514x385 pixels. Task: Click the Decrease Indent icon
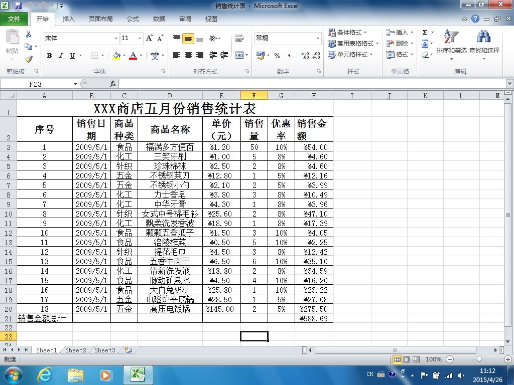[x=213, y=55]
